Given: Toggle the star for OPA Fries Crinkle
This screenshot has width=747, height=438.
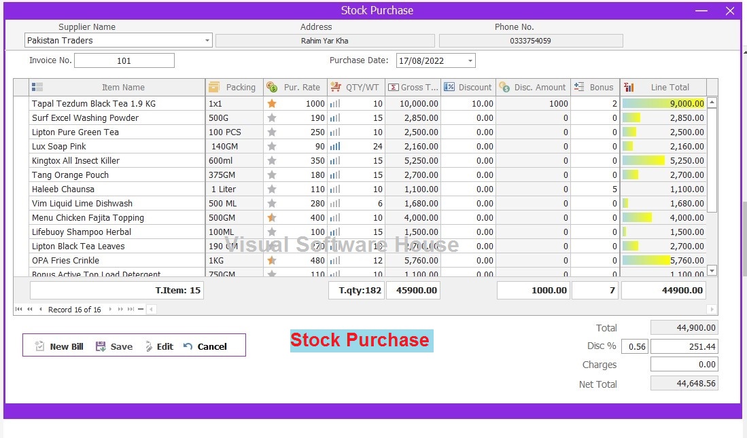Looking at the screenshot, I should coord(272,260).
